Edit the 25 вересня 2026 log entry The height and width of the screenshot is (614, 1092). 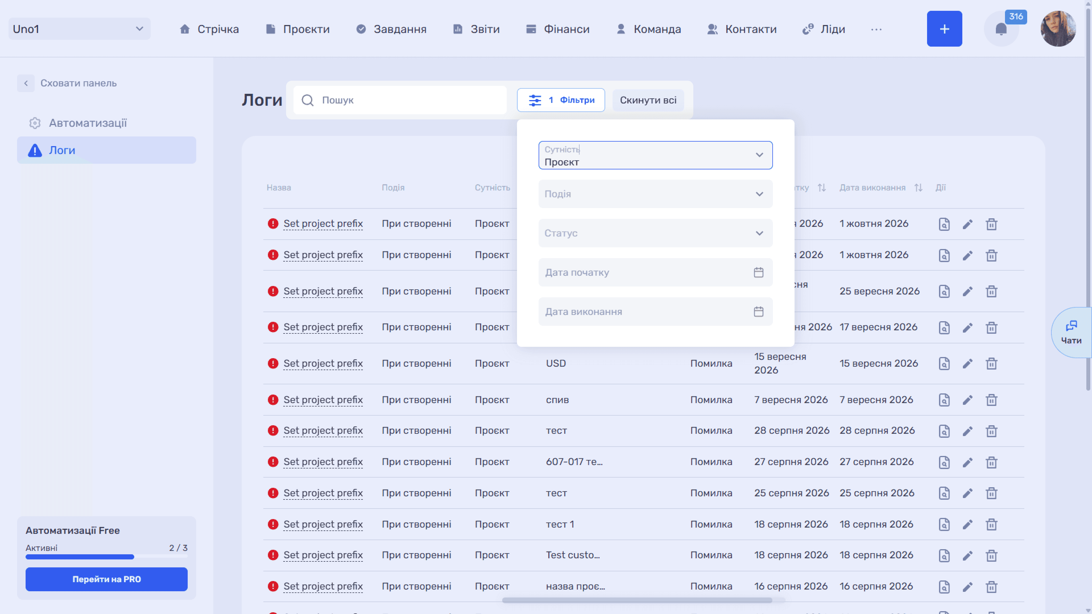(967, 292)
